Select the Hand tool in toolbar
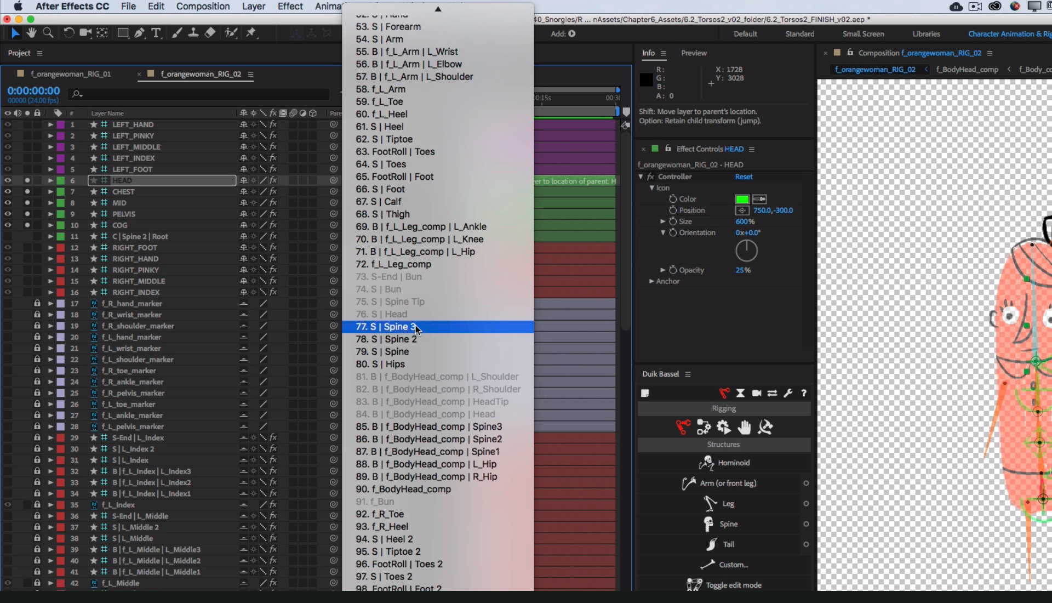The image size is (1052, 603). click(x=31, y=33)
